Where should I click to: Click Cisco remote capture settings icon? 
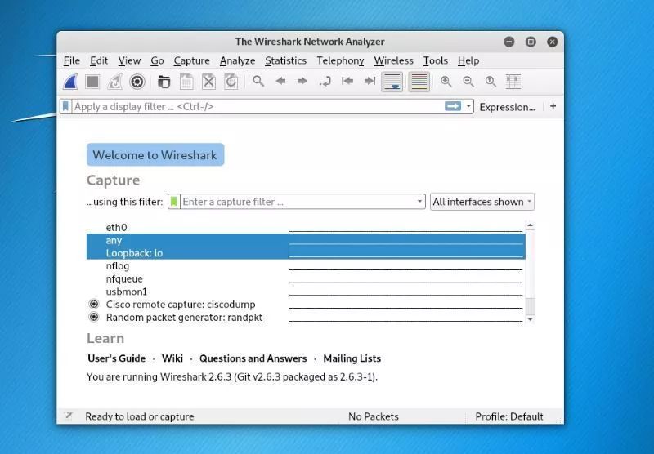94,304
